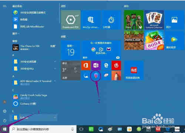Open the red NetEase Music tile
This screenshot has width=185, height=133.
[116, 65]
